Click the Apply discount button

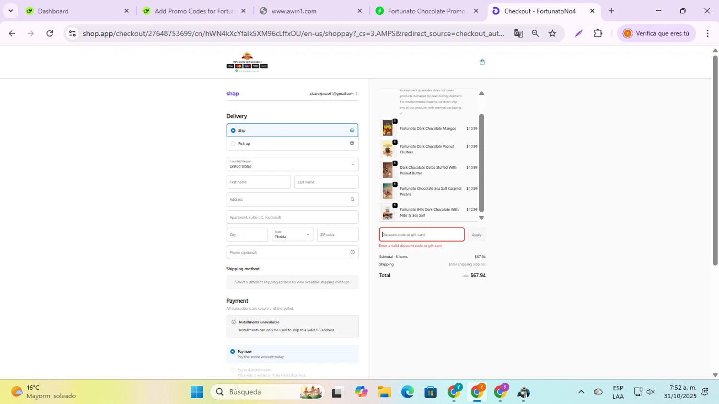(476, 235)
